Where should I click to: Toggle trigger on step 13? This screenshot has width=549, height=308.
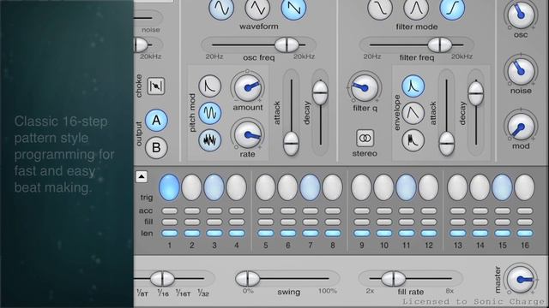click(x=457, y=187)
